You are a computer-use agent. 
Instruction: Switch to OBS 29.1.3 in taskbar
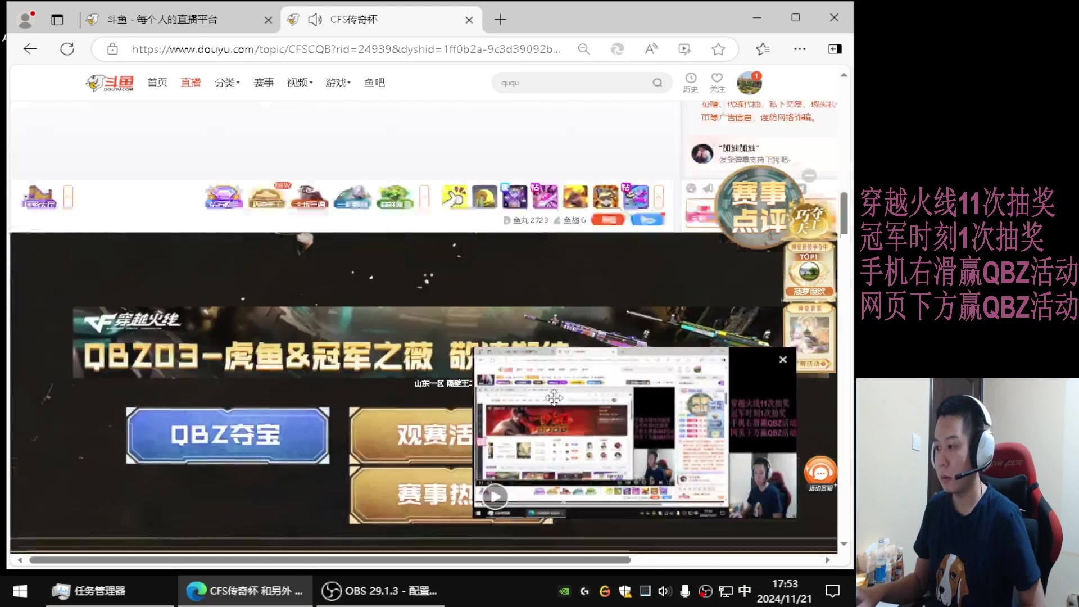[380, 591]
